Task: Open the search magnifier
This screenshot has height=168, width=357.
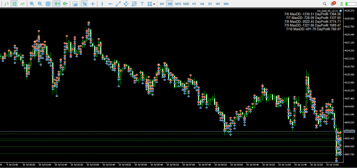Action: pyautogui.click(x=325, y=4)
